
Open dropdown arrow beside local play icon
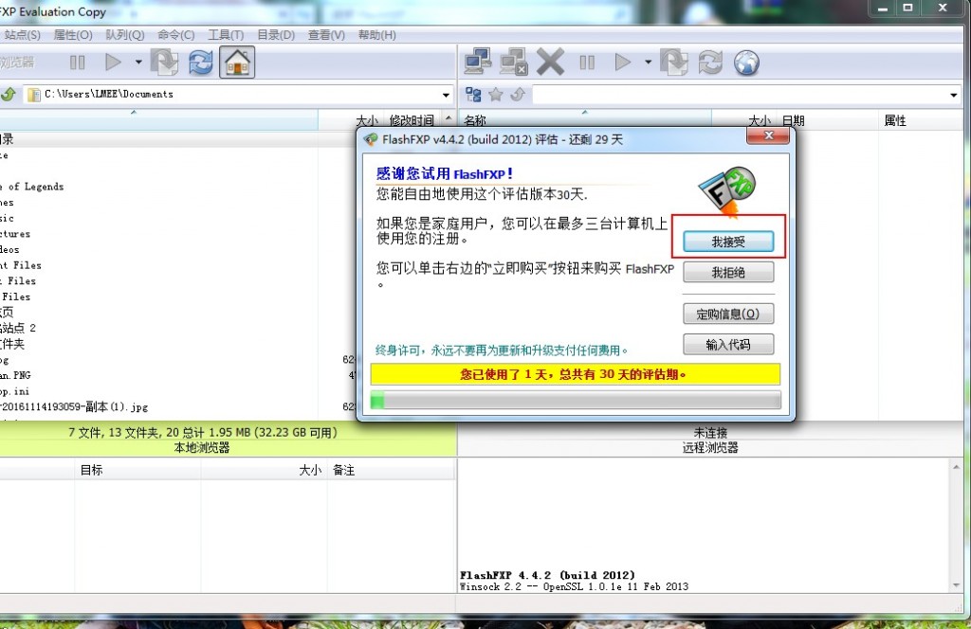pos(138,62)
